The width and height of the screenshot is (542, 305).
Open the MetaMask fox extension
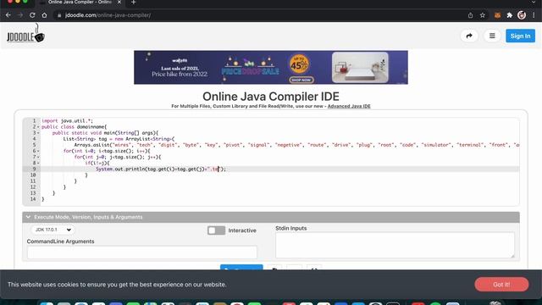497,15
